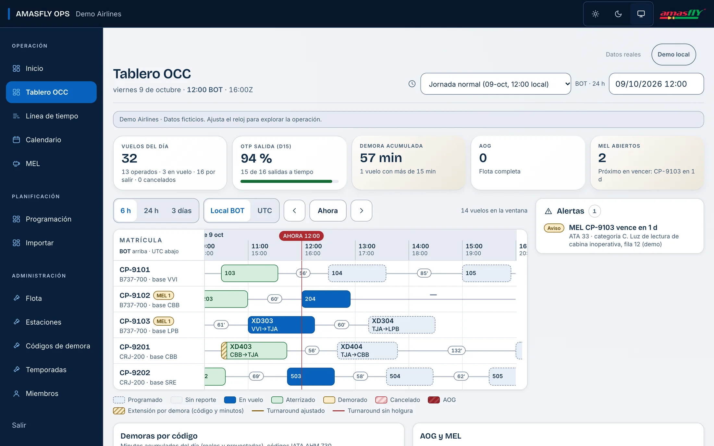The image size is (714, 446).
Task: Select in-flight block 204
Action: click(x=326, y=299)
